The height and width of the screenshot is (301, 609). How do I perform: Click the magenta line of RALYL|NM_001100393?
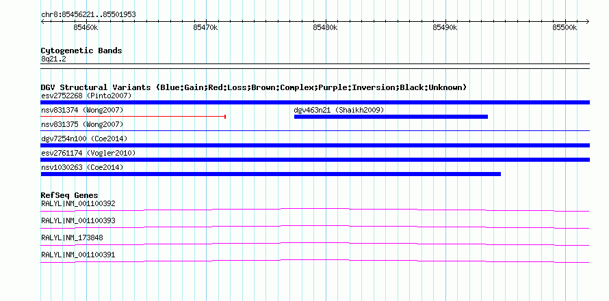point(315,227)
